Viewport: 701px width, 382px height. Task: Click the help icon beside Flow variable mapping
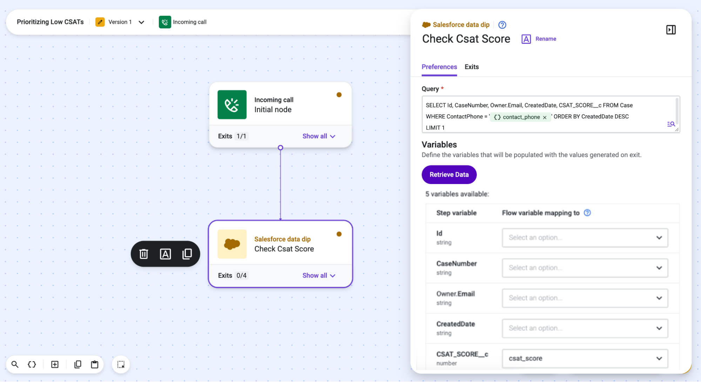click(x=587, y=213)
